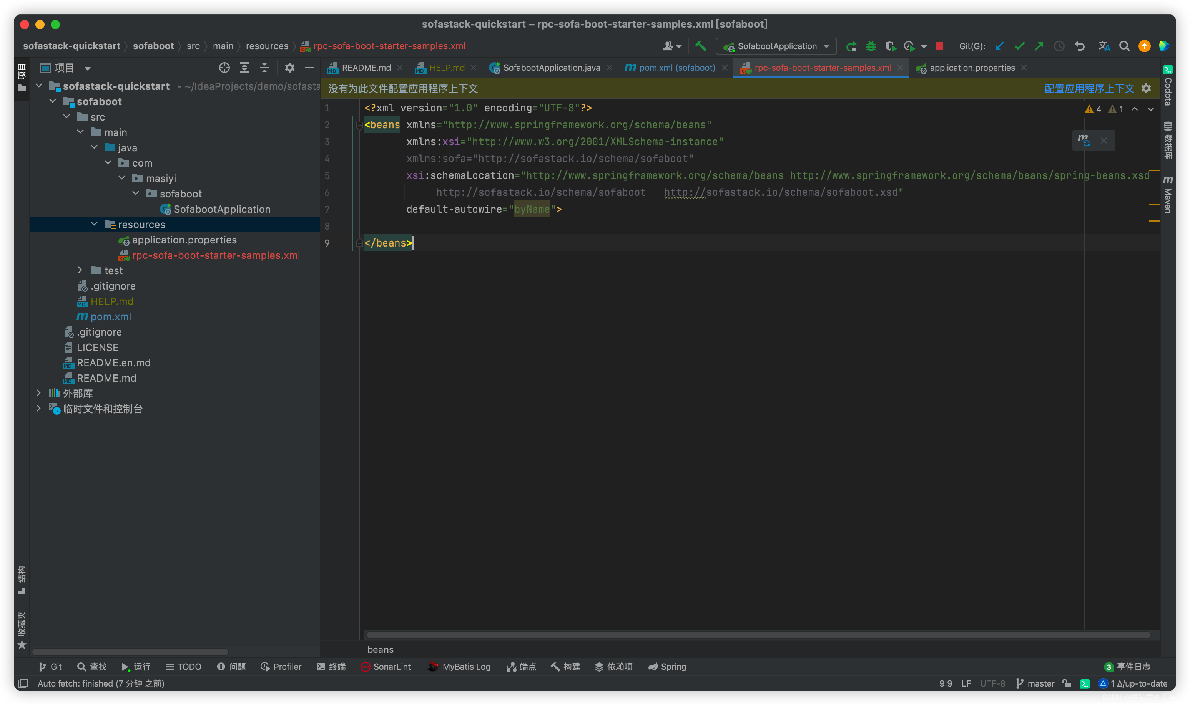Update project with the blue Git arrow
This screenshot has width=1190, height=705.
click(999, 46)
